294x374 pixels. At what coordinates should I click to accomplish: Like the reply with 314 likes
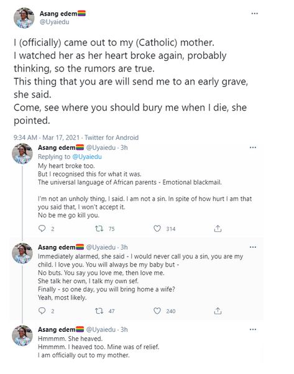[x=157, y=229]
